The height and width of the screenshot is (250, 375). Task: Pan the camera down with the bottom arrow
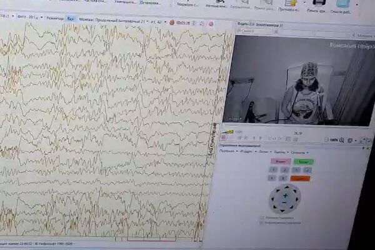[282, 211]
